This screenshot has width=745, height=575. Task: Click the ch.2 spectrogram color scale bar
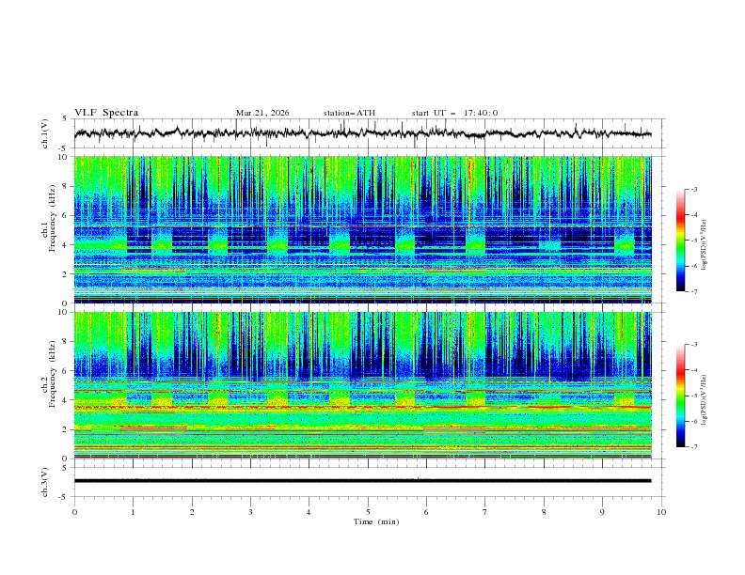(x=681, y=396)
